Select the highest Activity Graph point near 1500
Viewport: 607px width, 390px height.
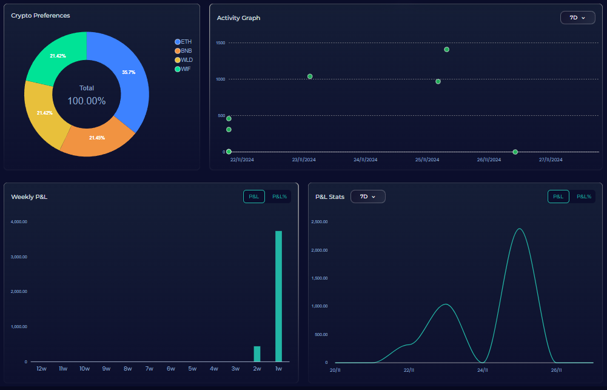pos(447,50)
